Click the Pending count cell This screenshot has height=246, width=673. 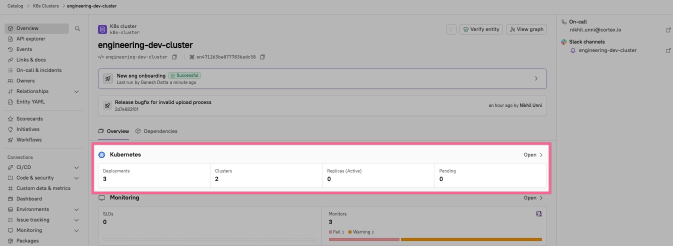pyautogui.click(x=490, y=175)
